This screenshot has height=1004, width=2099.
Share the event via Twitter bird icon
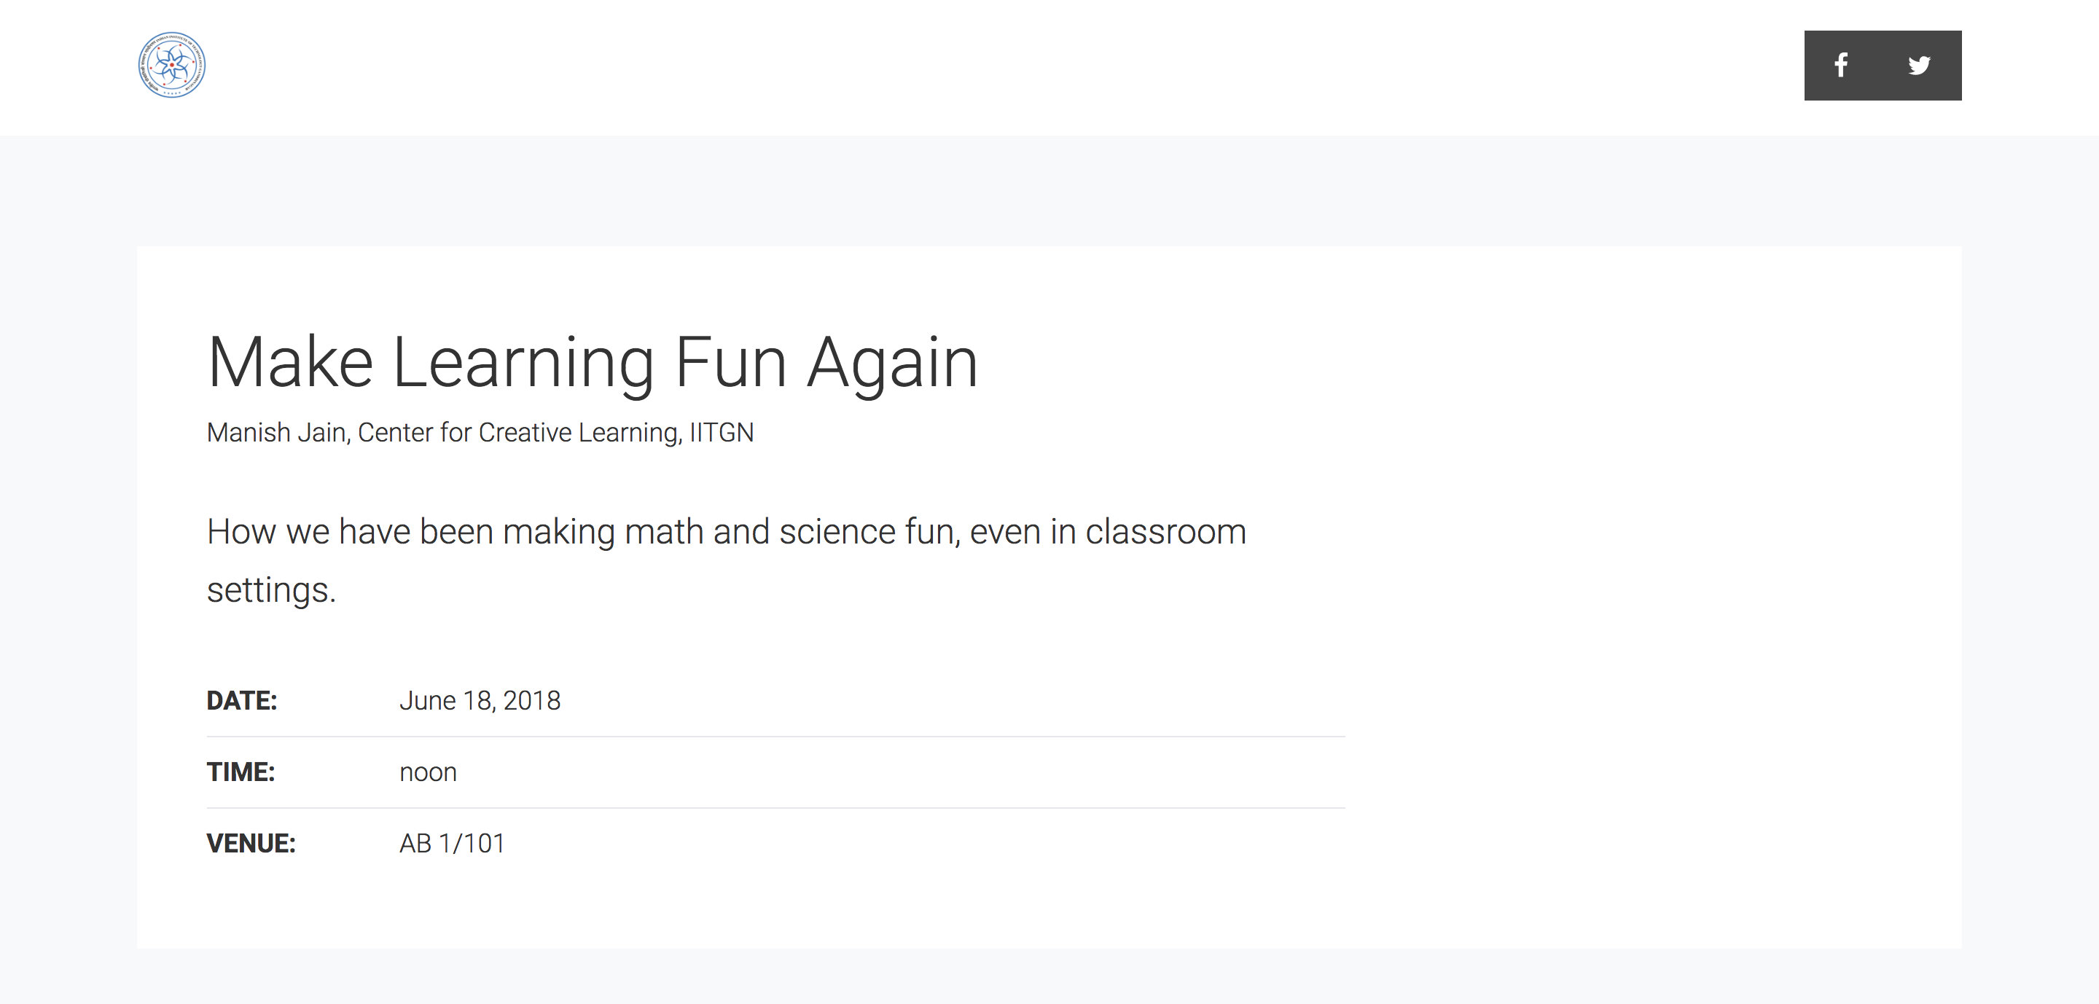(1919, 65)
